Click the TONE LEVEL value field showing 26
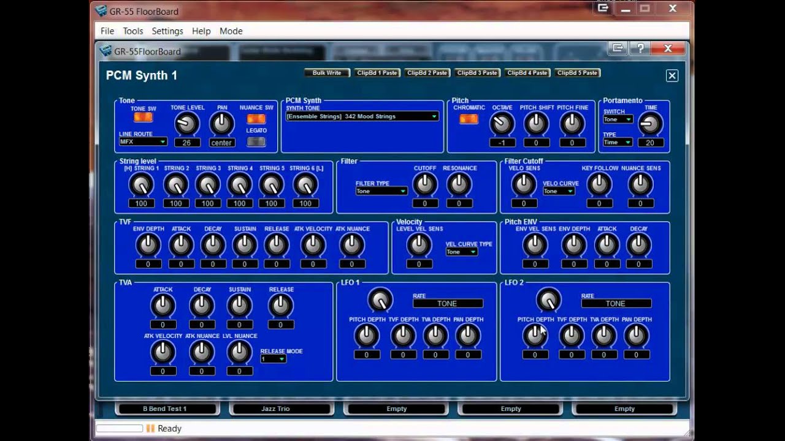Image resolution: width=785 pixels, height=441 pixels. click(187, 143)
